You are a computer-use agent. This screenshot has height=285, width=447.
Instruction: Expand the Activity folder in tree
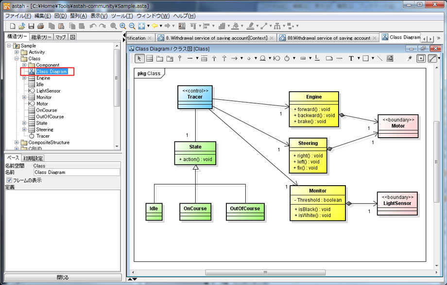point(17,52)
